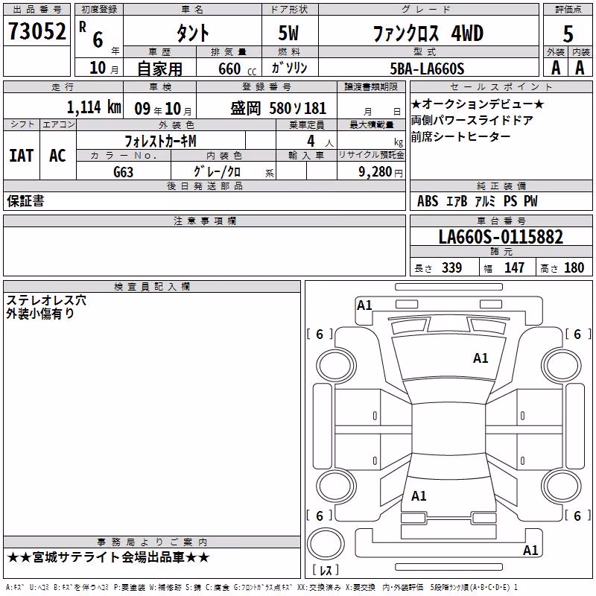596x596 pixels.
Task: Select the plate number 盛岡 580ソ181
Action: (278, 109)
